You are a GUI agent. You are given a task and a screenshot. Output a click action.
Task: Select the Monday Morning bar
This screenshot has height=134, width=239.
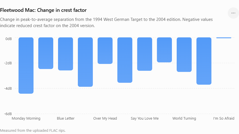(x=26, y=65)
